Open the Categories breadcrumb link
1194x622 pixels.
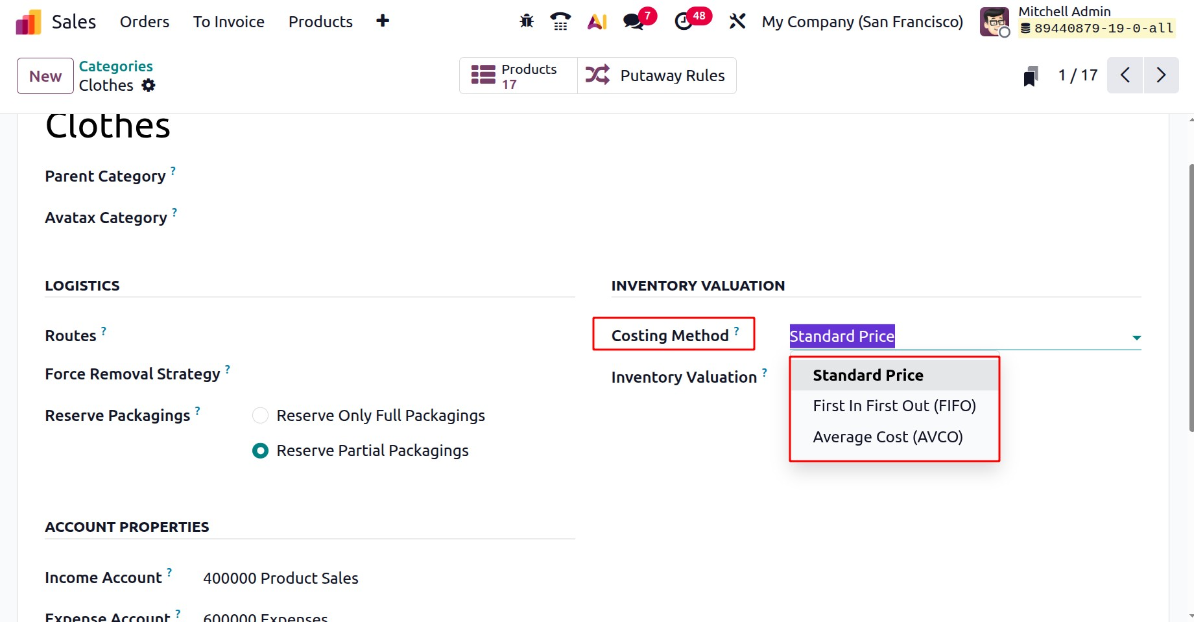[116, 66]
